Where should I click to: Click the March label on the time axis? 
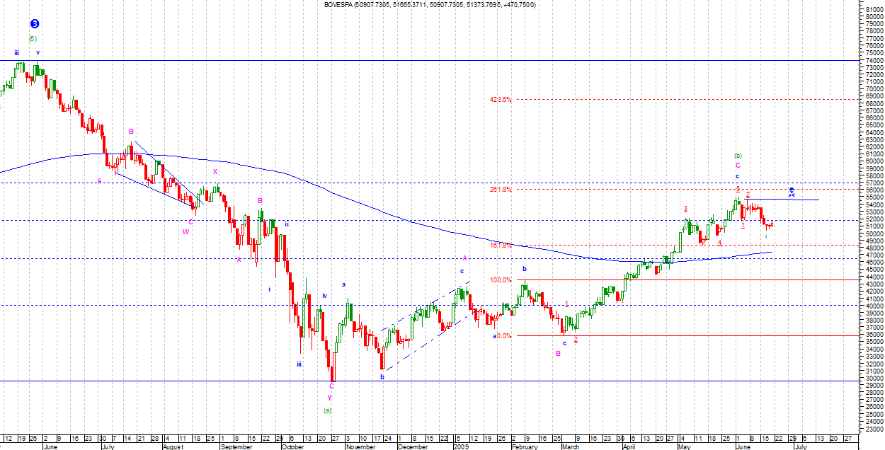[571, 447]
